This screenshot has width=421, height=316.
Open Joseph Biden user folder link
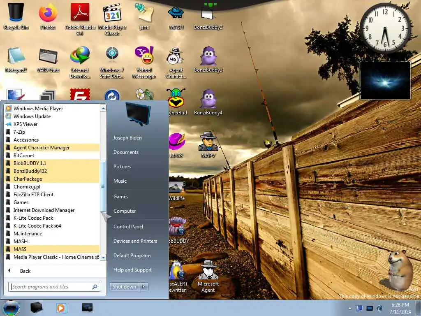[x=127, y=137]
